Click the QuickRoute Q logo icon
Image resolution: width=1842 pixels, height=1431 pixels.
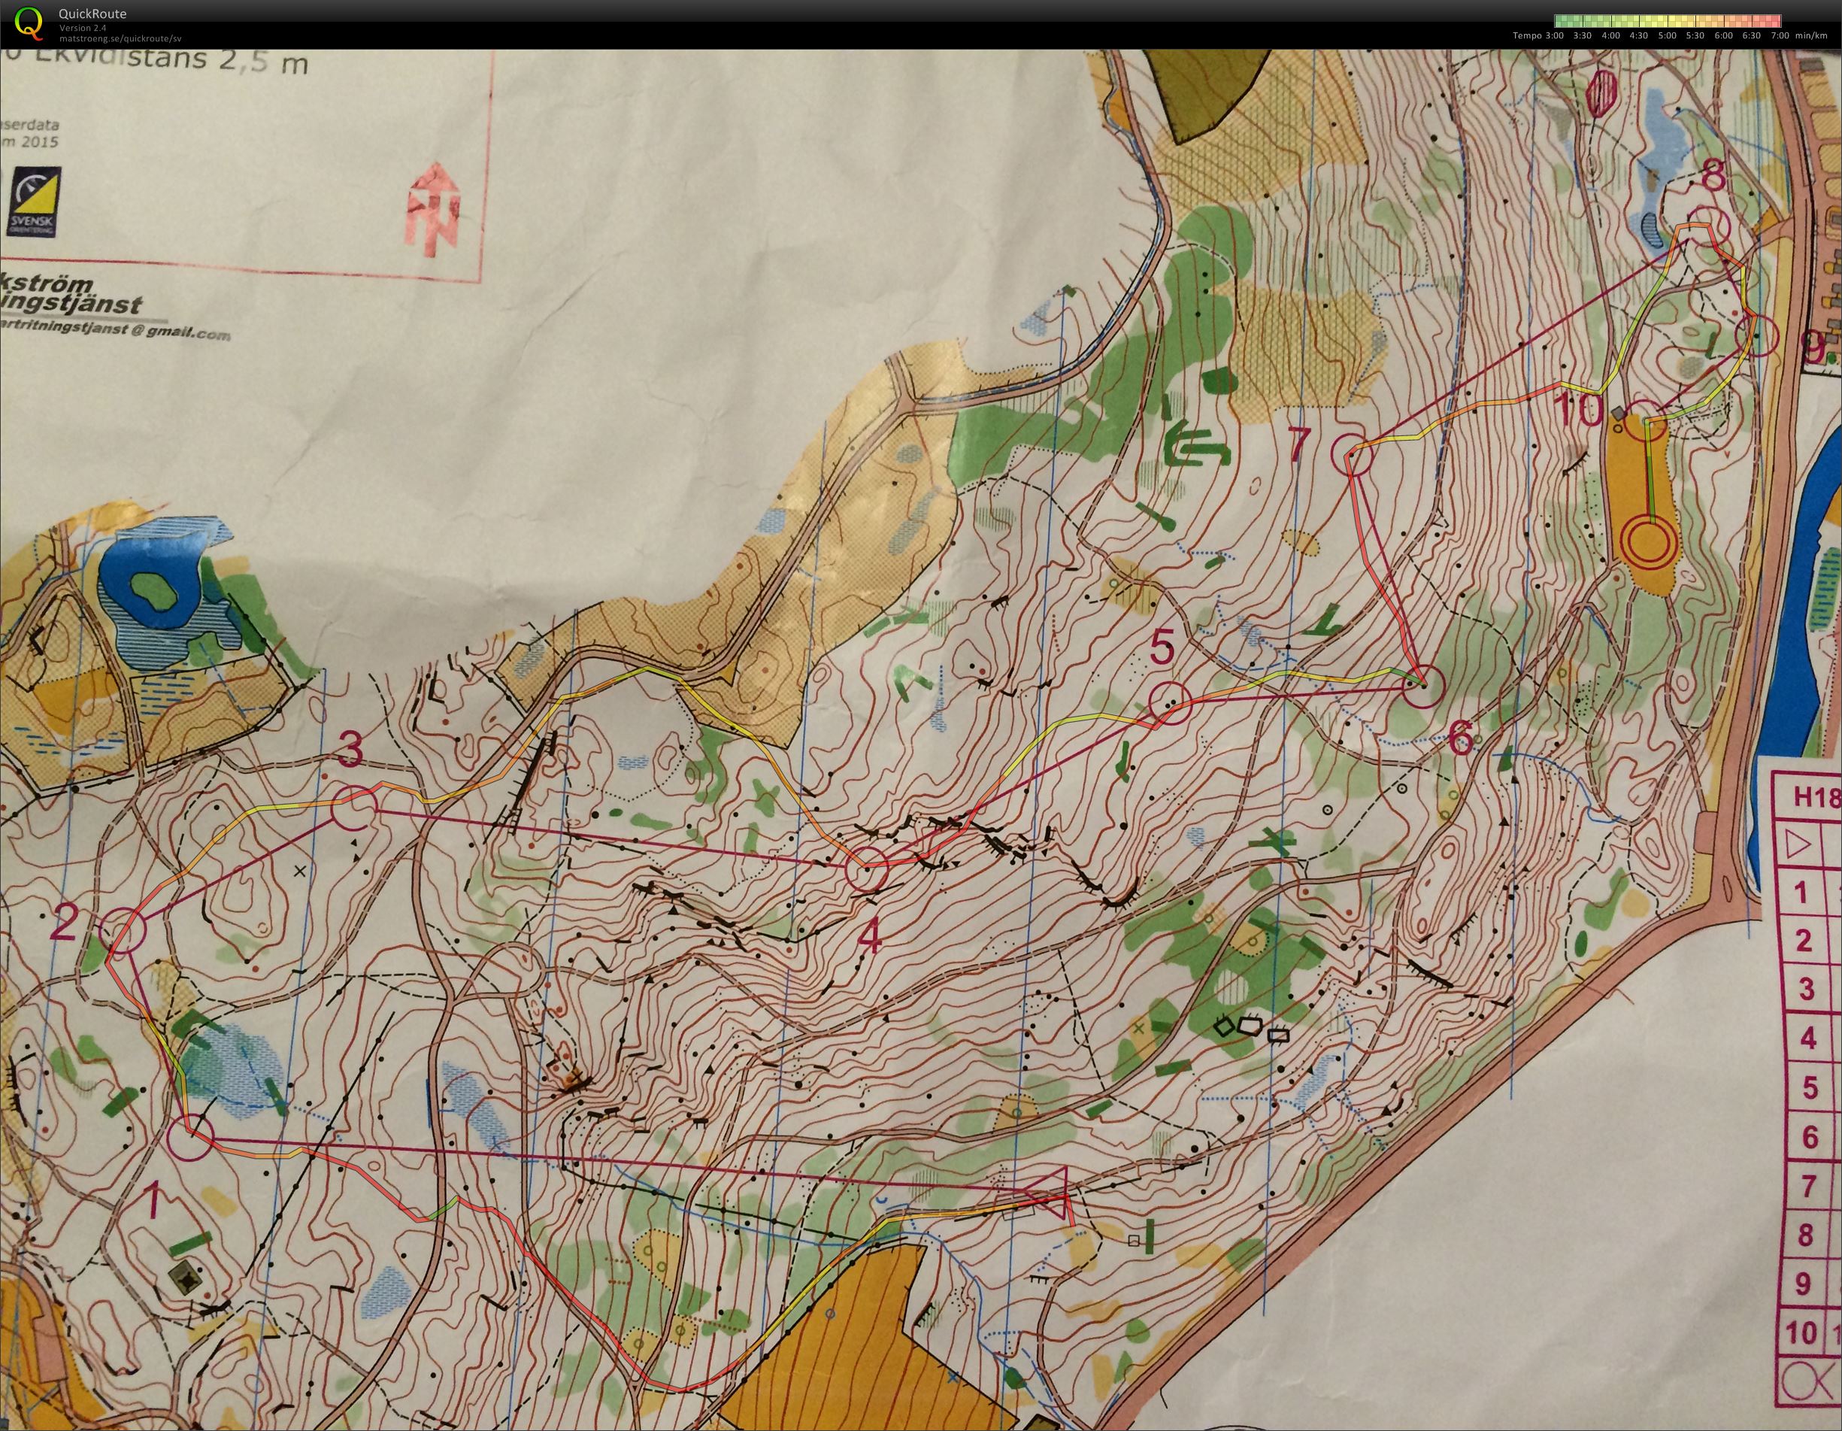tap(28, 23)
